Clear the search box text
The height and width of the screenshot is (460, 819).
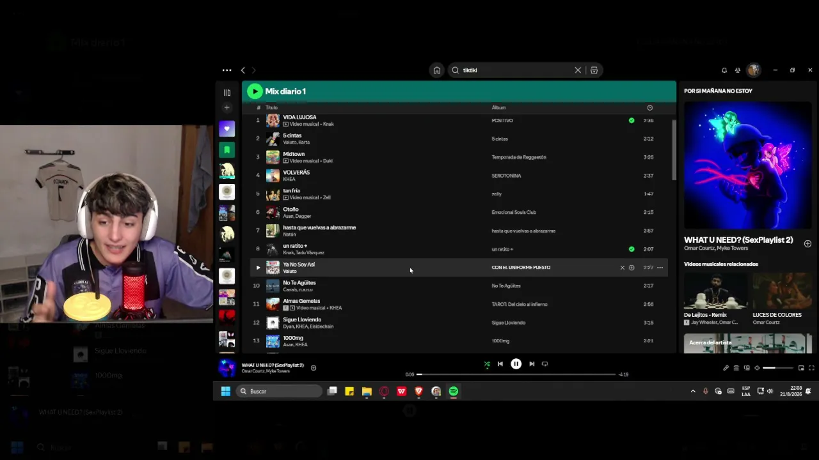click(578, 70)
